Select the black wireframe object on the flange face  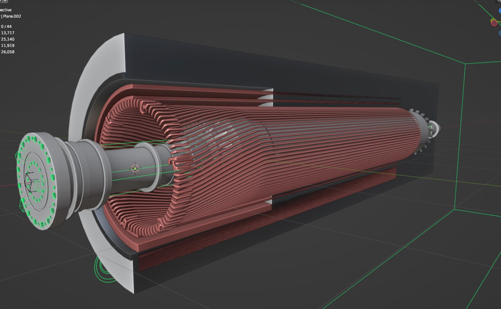point(30,182)
